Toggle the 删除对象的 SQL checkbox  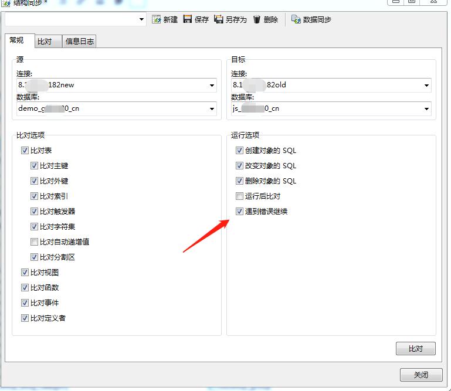pyautogui.click(x=239, y=181)
